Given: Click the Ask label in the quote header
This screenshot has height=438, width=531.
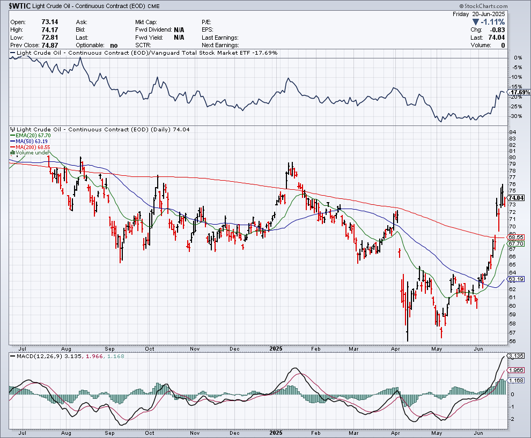Looking at the screenshot, I should 82,22.
